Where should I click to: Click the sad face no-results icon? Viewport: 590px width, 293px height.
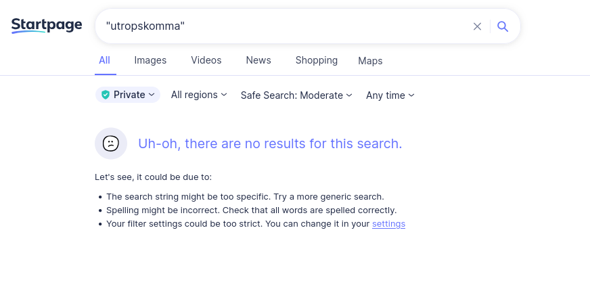tap(111, 143)
